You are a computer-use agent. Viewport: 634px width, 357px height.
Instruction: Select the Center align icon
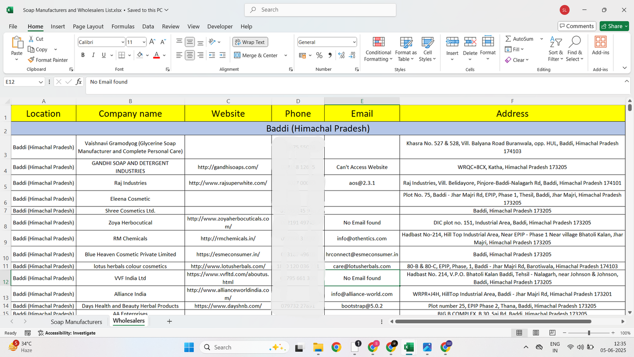coord(190,55)
